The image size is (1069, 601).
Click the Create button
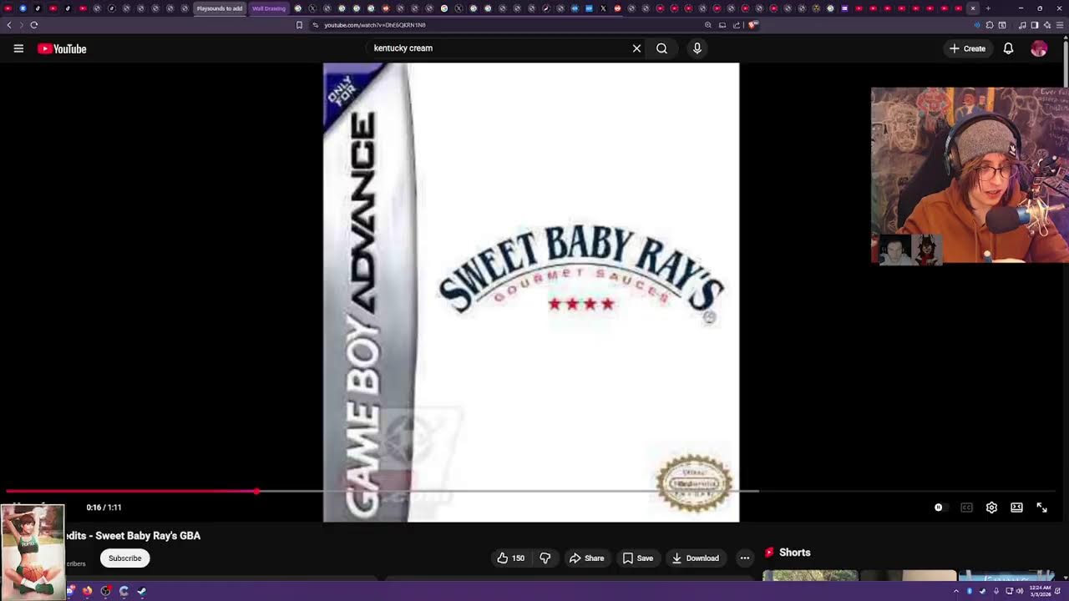[x=967, y=48]
